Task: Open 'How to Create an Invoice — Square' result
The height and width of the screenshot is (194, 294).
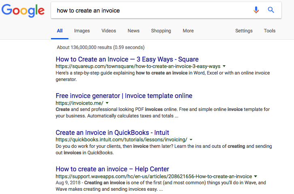Action: [x=127, y=59]
